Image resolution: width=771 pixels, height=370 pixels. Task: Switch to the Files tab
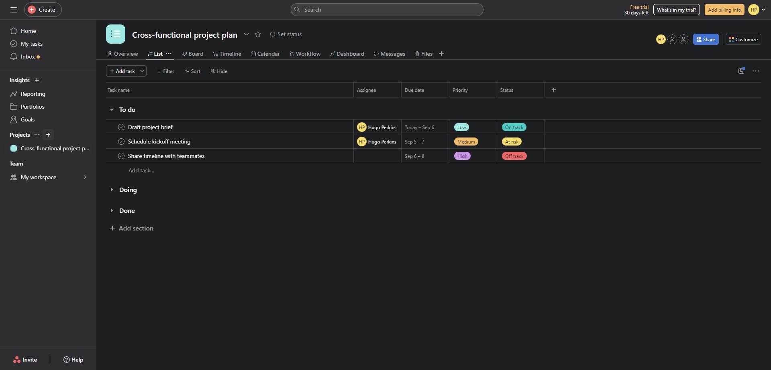click(424, 54)
